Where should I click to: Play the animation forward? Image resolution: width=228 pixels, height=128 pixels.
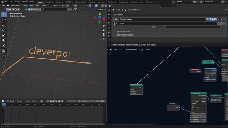[56, 101]
